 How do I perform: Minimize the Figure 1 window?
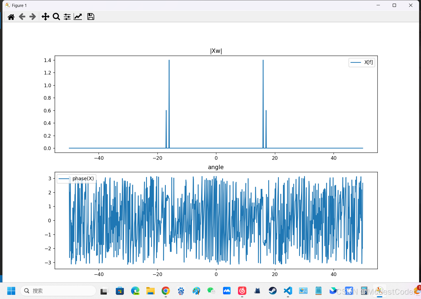(378, 5)
